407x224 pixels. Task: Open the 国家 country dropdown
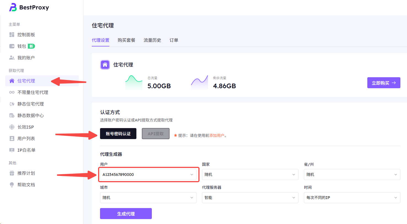250,175
